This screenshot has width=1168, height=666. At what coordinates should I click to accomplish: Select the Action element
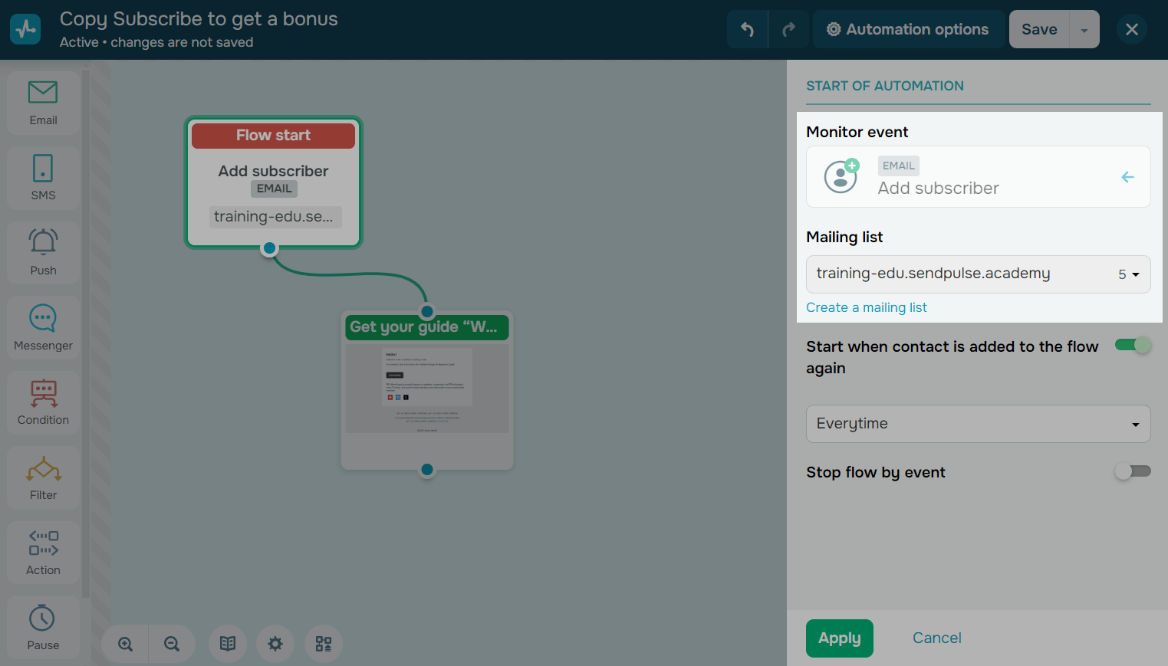click(43, 553)
